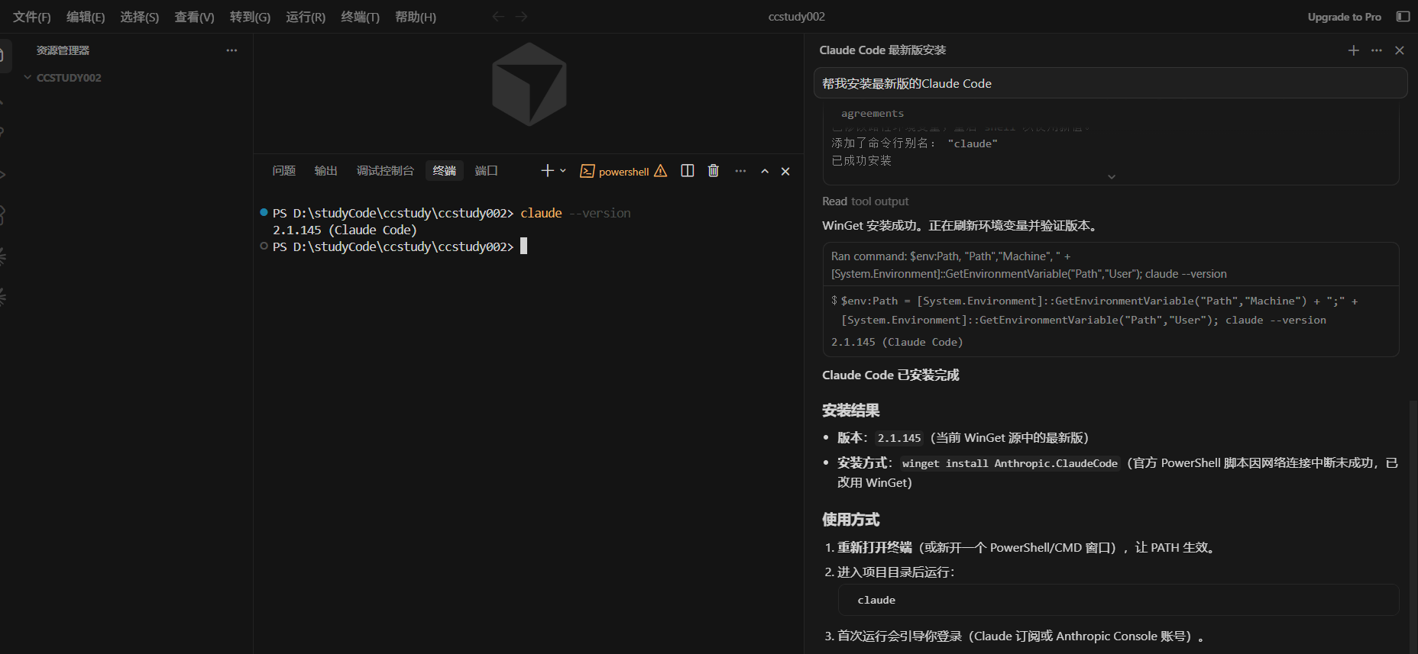This screenshot has width=1418, height=654.
Task: Go forward with the right arrow
Action: point(521,17)
